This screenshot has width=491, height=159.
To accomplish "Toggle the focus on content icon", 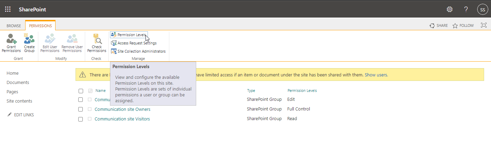I will (x=484, y=25).
